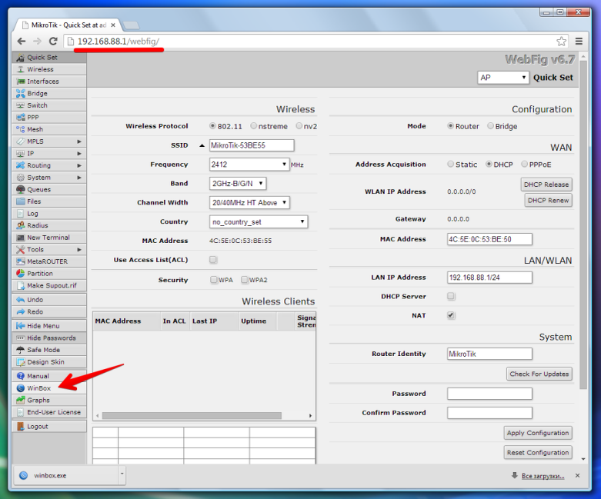Click Check For Updates button

(x=539, y=374)
